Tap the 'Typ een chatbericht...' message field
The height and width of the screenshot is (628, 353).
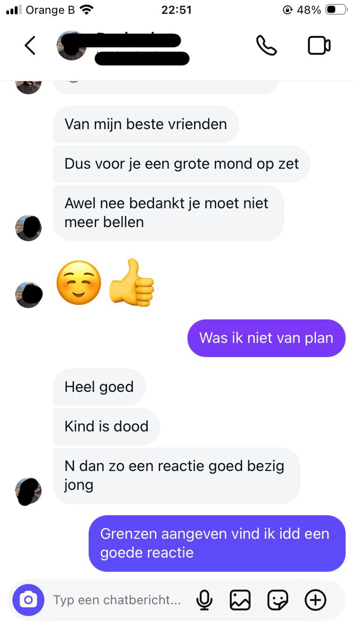(117, 600)
